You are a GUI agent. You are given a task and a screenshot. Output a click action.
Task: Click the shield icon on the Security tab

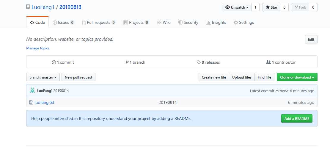click(180, 23)
